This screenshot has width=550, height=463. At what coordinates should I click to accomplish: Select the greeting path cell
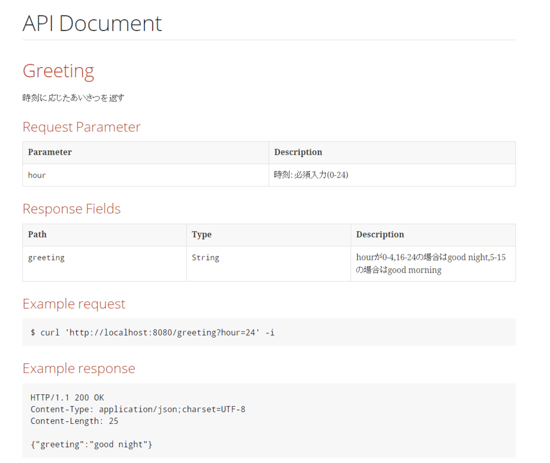tap(46, 258)
